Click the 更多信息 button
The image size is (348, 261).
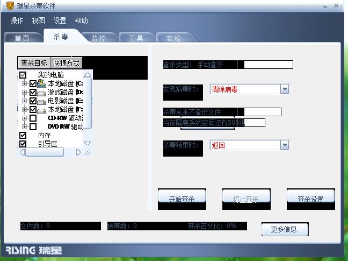(285, 229)
